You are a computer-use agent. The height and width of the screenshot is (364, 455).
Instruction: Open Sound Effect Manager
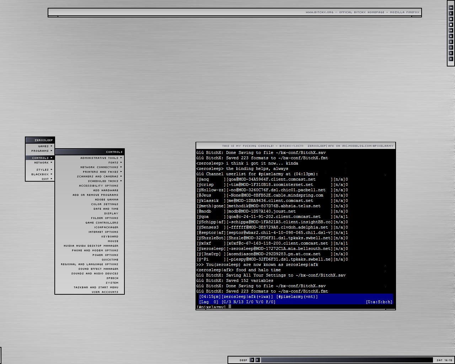point(89,269)
